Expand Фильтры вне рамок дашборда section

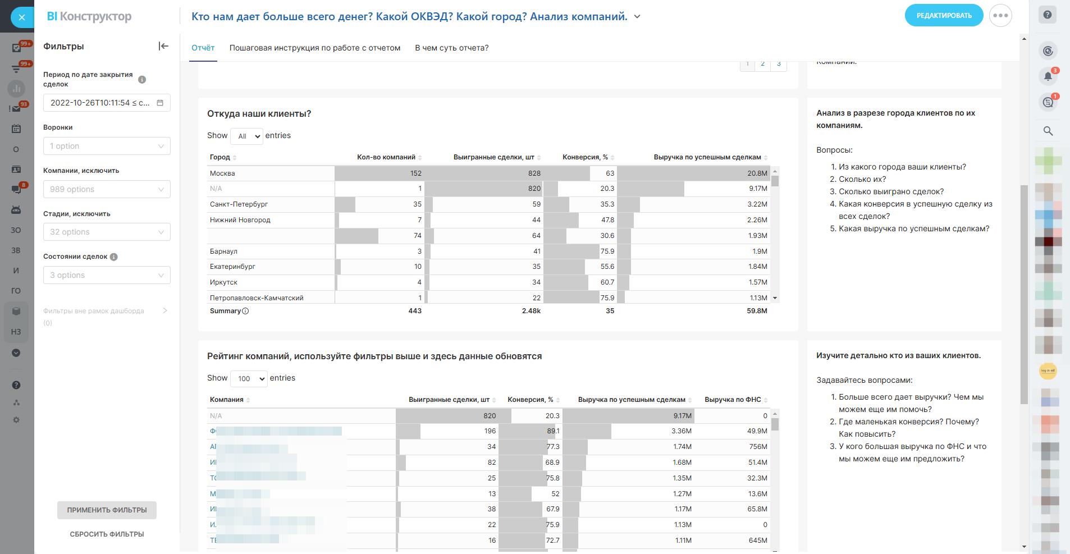point(164,310)
